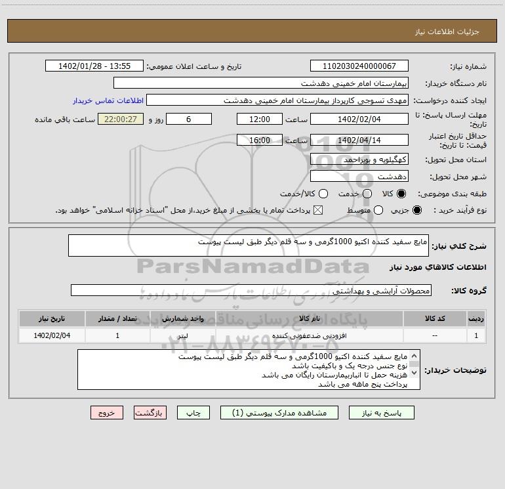Click the need number field 1102030240000067
505x489 pixels.
[359, 66]
